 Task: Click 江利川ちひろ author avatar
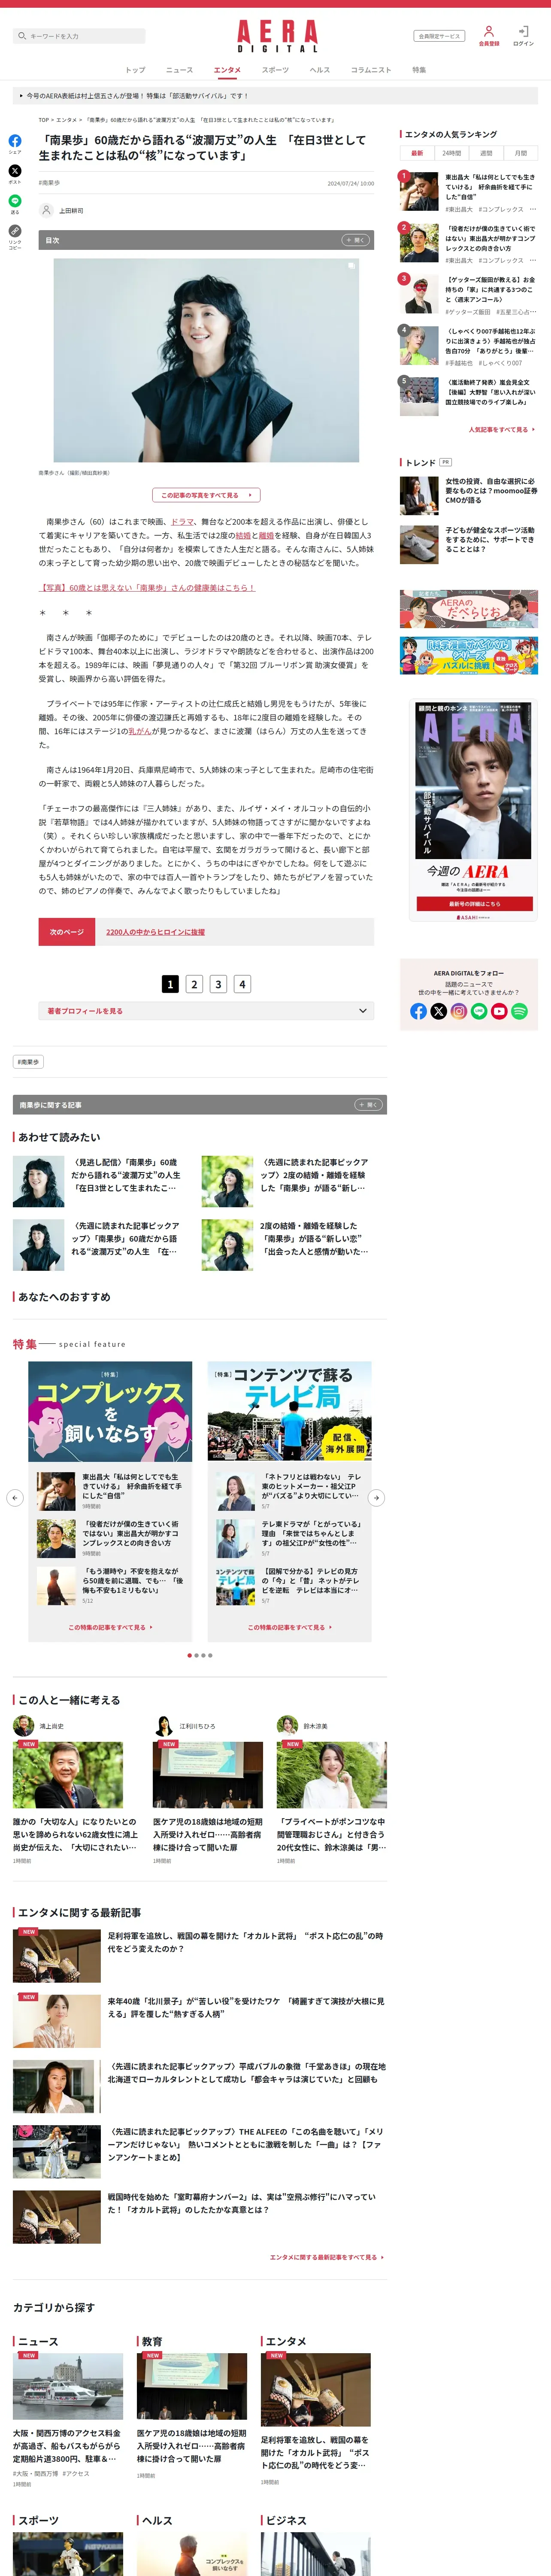(x=164, y=1725)
